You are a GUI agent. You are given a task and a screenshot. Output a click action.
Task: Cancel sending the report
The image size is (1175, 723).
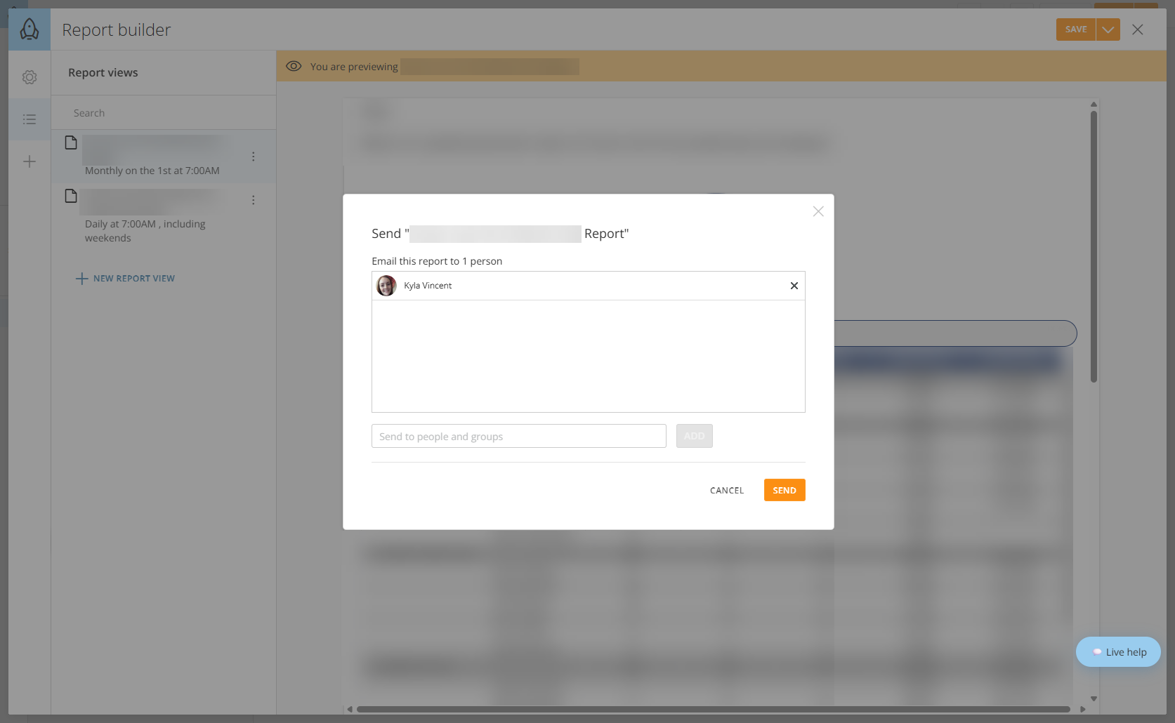[x=727, y=490]
